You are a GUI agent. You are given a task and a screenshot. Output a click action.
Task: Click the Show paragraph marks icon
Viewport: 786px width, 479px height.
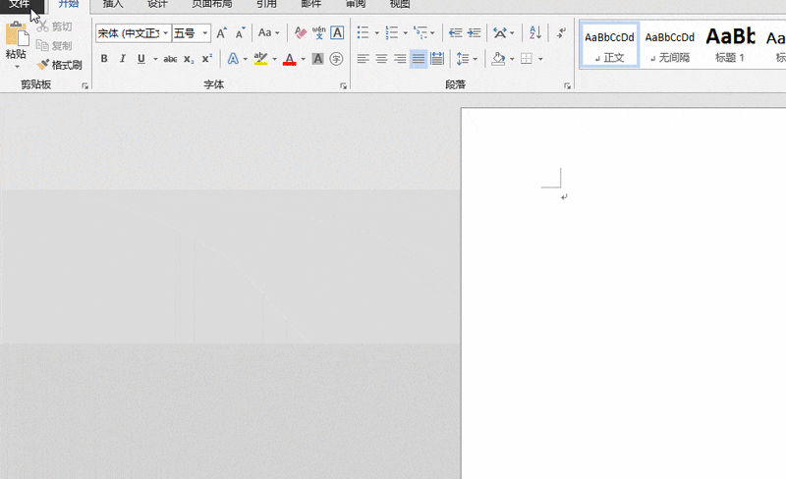click(561, 33)
